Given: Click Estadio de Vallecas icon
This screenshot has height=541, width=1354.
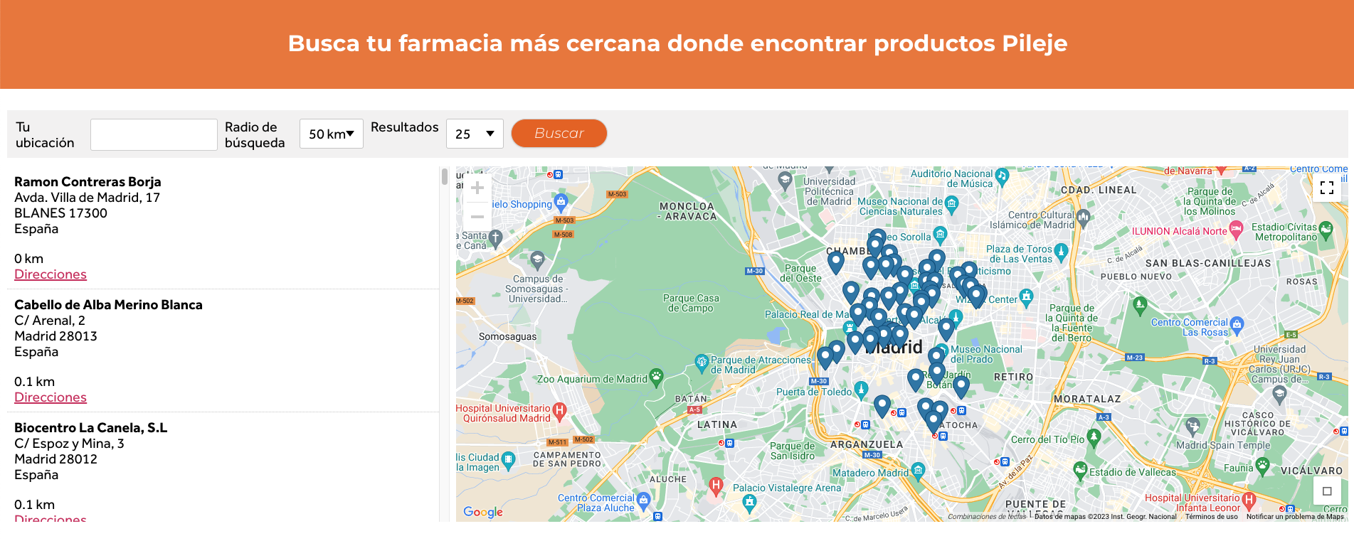Looking at the screenshot, I should click(x=1080, y=469).
